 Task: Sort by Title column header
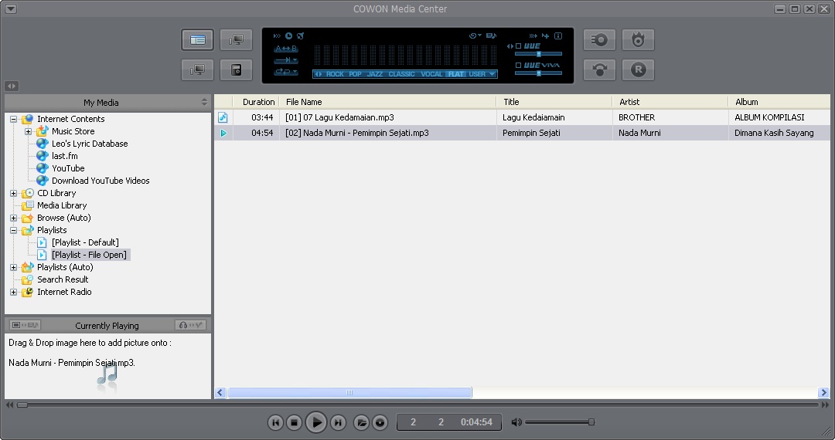(554, 102)
